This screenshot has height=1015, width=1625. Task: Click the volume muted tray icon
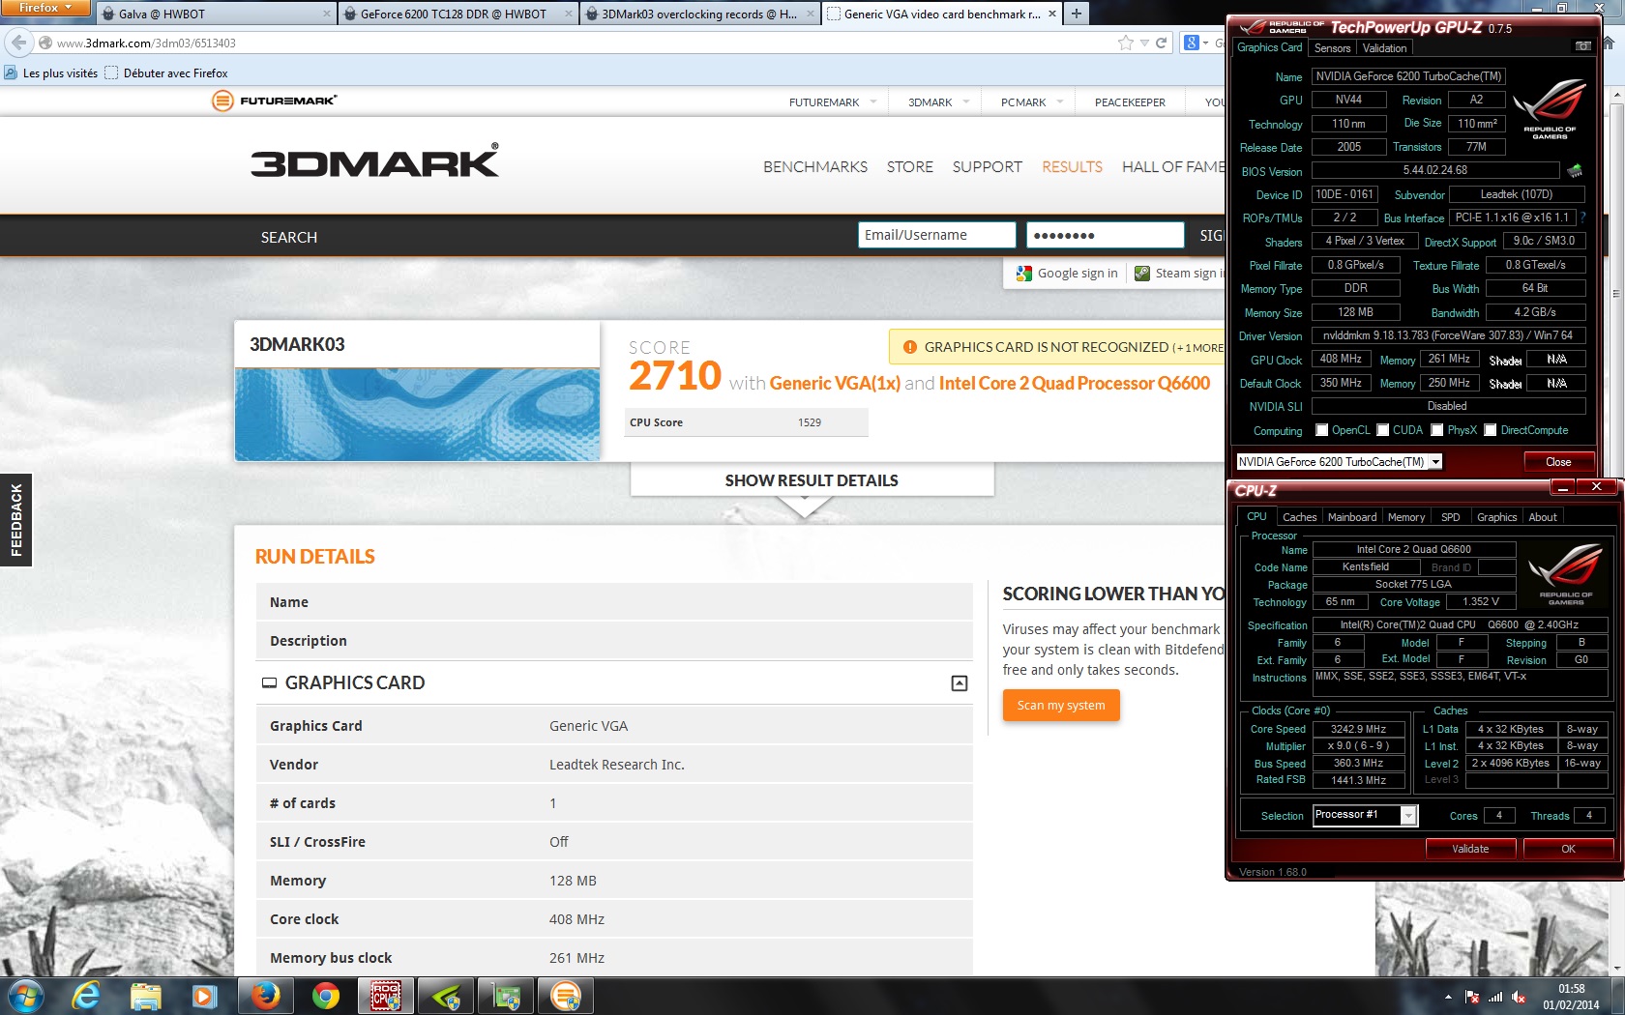click(x=1519, y=997)
